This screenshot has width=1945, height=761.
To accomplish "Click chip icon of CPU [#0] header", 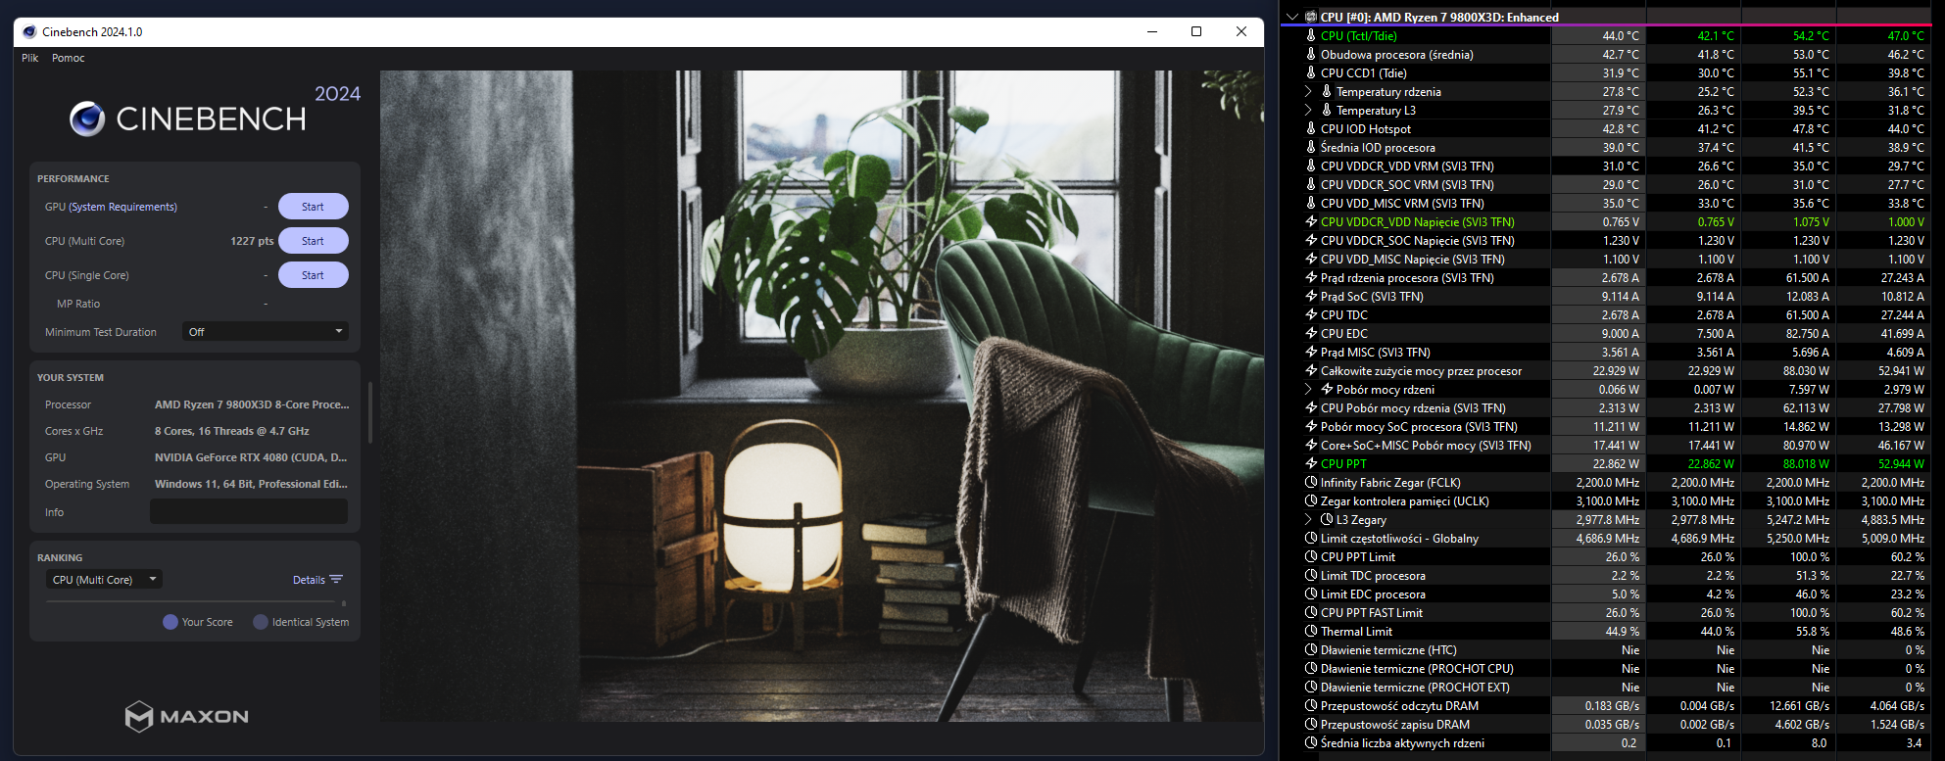I will pos(1311,17).
